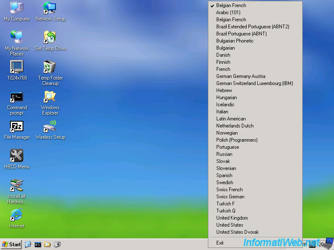Select Brazil Extended Portuguese (ABNT2)
Viewport: 334px width, 250px height.
coord(255,27)
